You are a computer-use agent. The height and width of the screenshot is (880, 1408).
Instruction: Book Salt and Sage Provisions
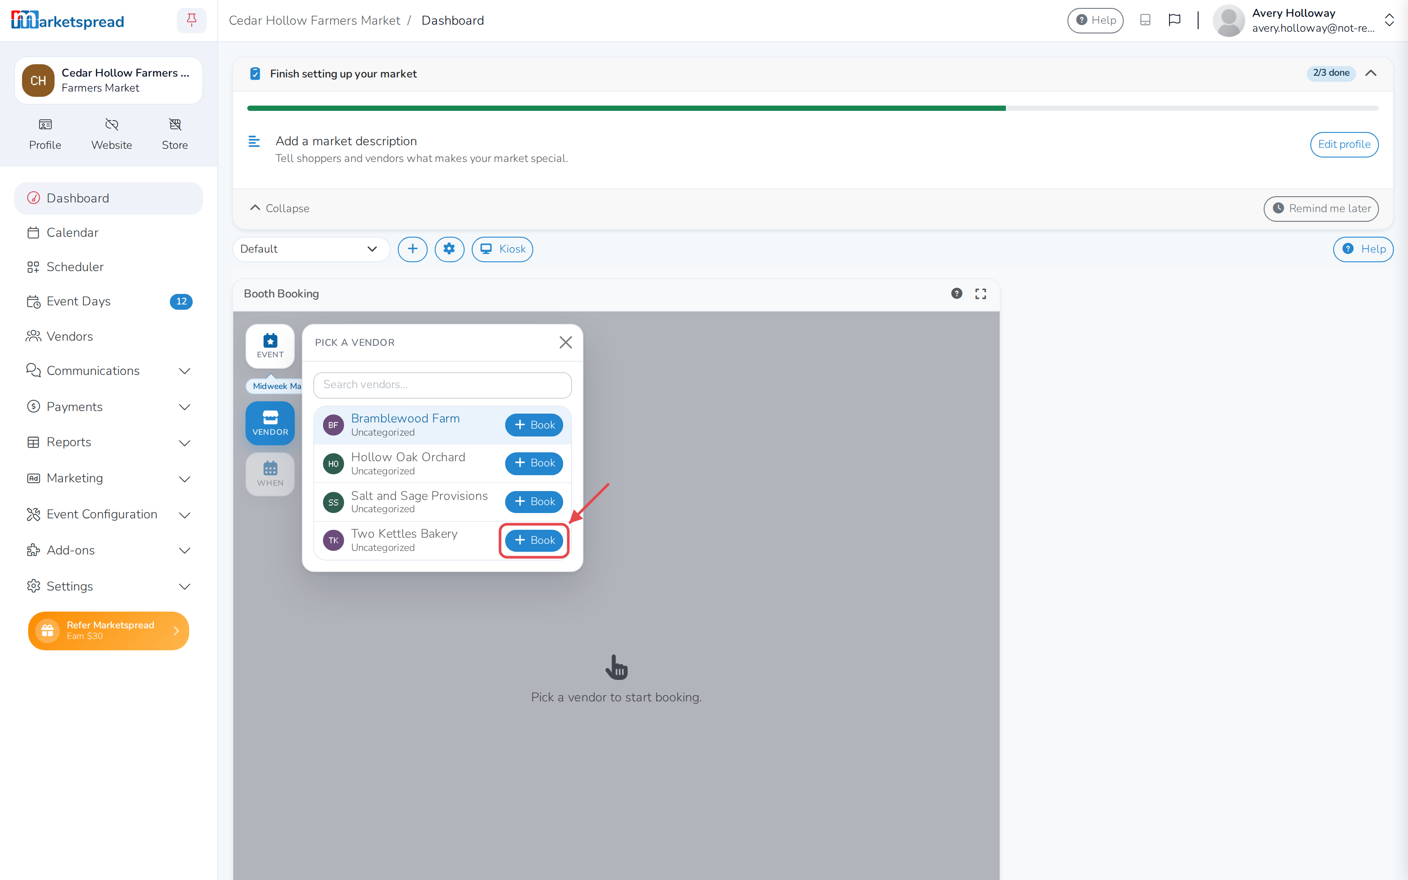534,502
